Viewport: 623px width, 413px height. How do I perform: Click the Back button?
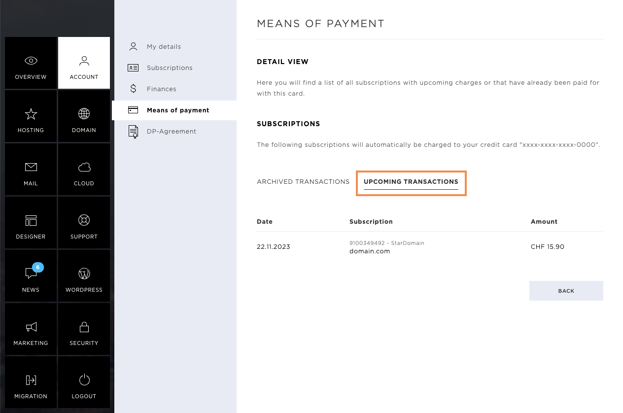[x=566, y=291]
